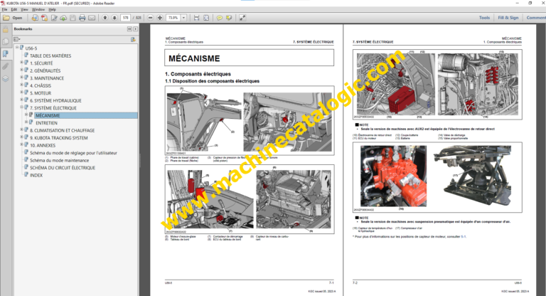The image size is (546, 296).
Task: Open the View menu
Action: point(24,9)
